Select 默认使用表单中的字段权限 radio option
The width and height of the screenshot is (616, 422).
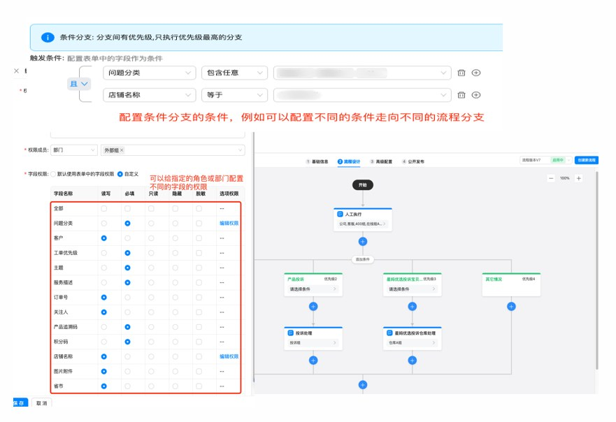pyautogui.click(x=54, y=173)
